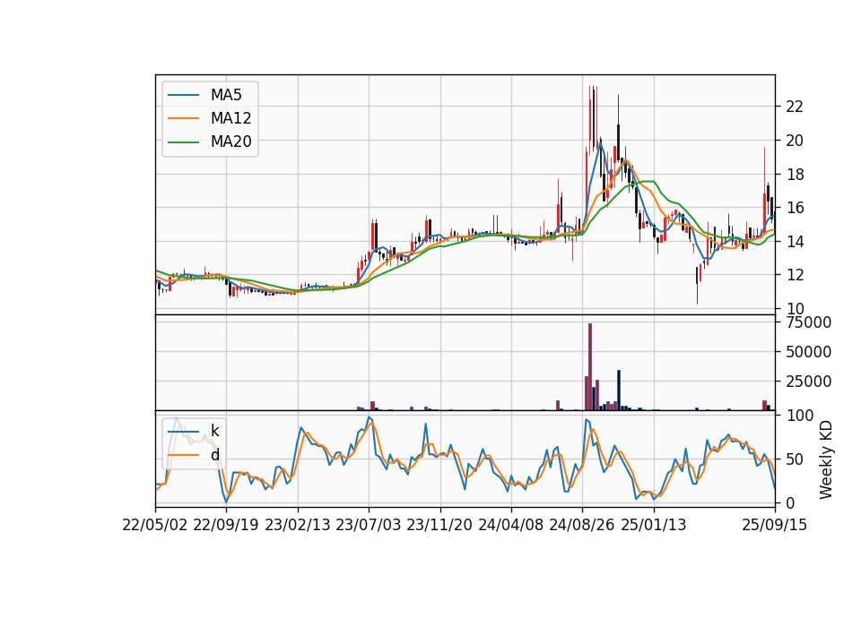Select the 23/02/13 date tick label
861x618 pixels.
[298, 525]
